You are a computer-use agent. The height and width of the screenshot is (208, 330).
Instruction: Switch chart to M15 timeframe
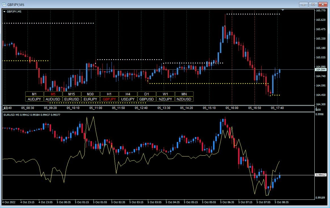[72, 94]
